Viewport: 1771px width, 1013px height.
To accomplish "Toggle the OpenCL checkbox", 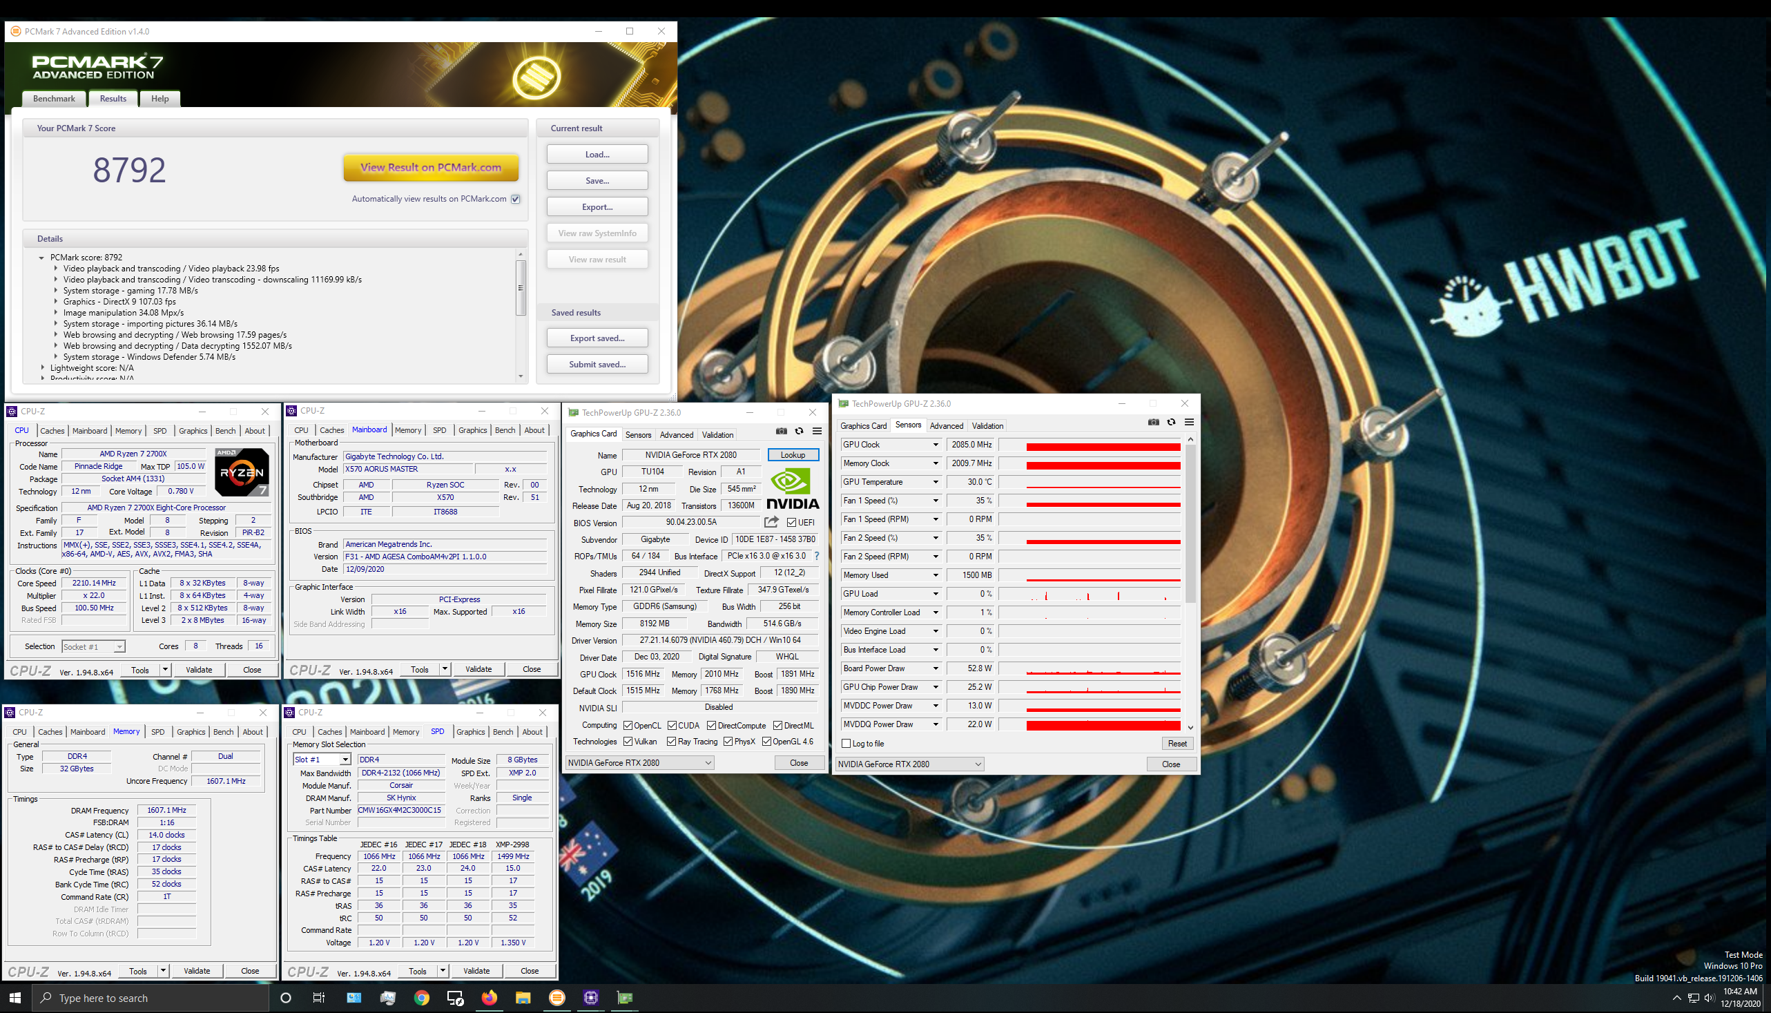I will tap(628, 726).
